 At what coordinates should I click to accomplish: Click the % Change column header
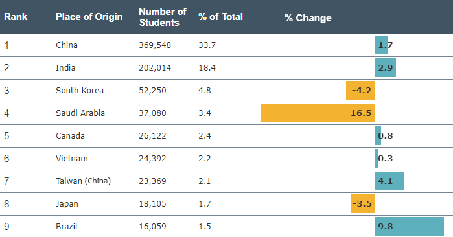pos(308,18)
